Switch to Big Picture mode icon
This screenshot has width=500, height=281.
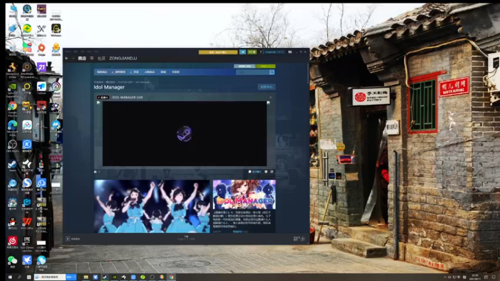(x=290, y=52)
